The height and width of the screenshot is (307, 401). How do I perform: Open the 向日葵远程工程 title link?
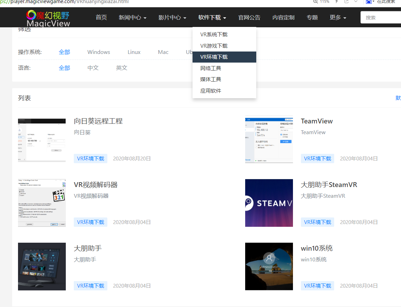(x=98, y=121)
